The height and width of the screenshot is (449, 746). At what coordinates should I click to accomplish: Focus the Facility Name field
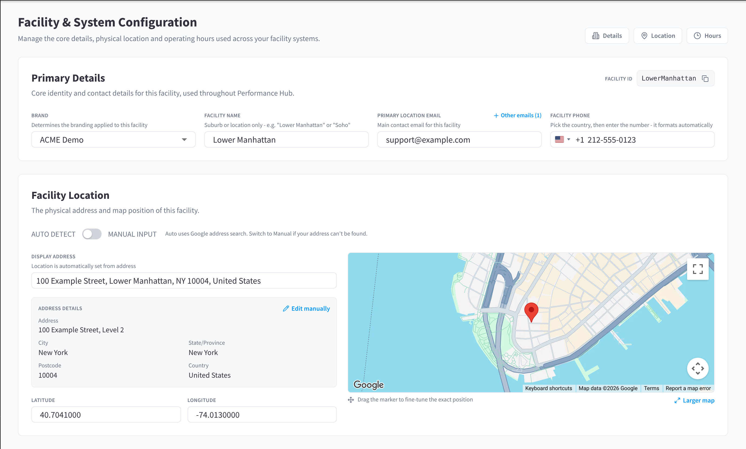click(286, 140)
